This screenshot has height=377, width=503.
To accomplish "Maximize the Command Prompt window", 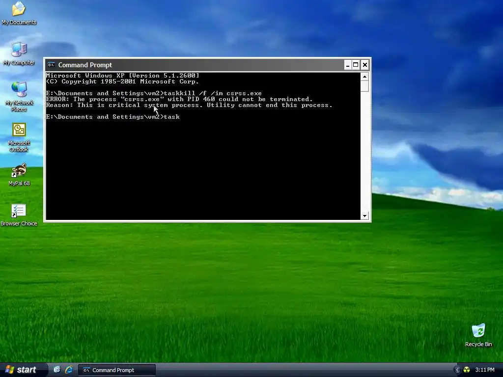I will [x=356, y=65].
